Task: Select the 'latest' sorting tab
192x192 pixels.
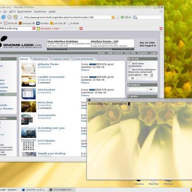Action: tap(24, 59)
